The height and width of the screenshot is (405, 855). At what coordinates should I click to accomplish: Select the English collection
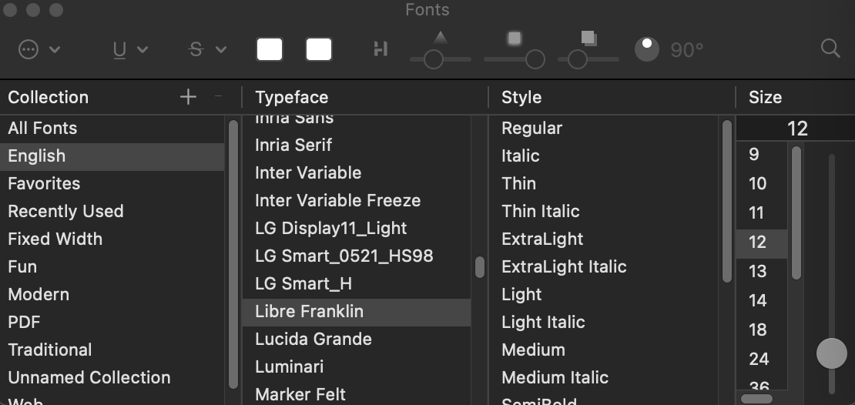pyautogui.click(x=112, y=156)
